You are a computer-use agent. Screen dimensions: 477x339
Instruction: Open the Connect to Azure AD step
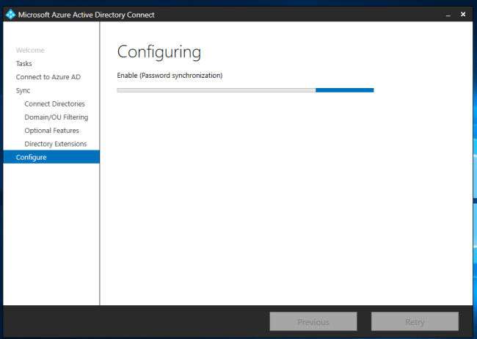48,77
